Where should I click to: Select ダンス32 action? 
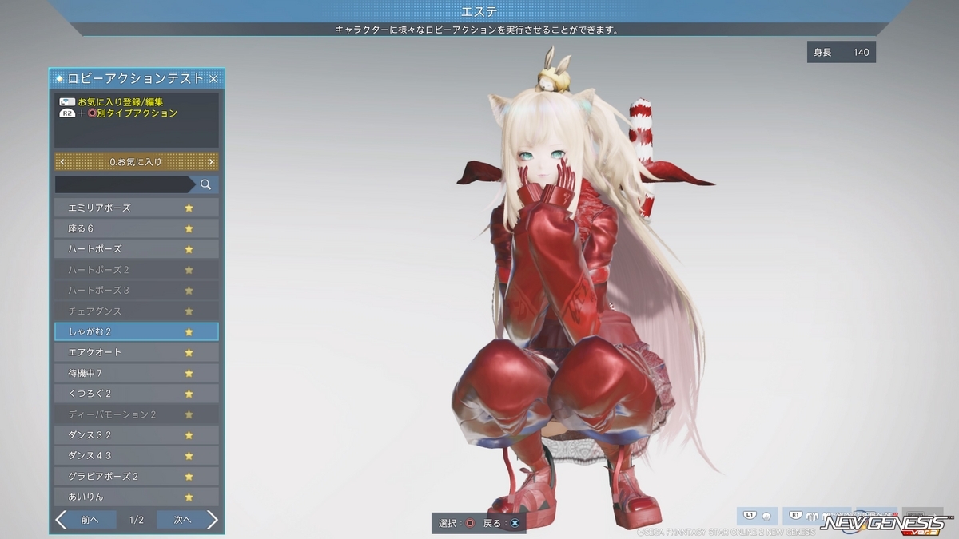click(137, 435)
